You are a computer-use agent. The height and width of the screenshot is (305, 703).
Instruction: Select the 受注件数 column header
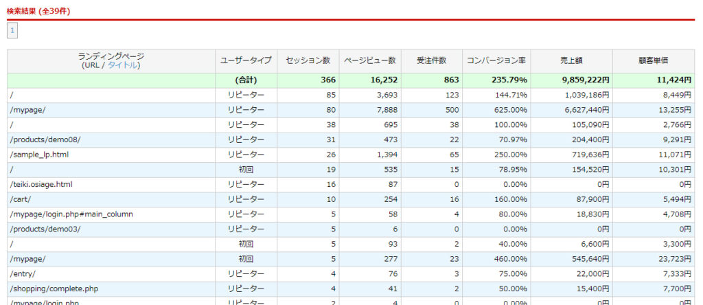pyautogui.click(x=432, y=61)
